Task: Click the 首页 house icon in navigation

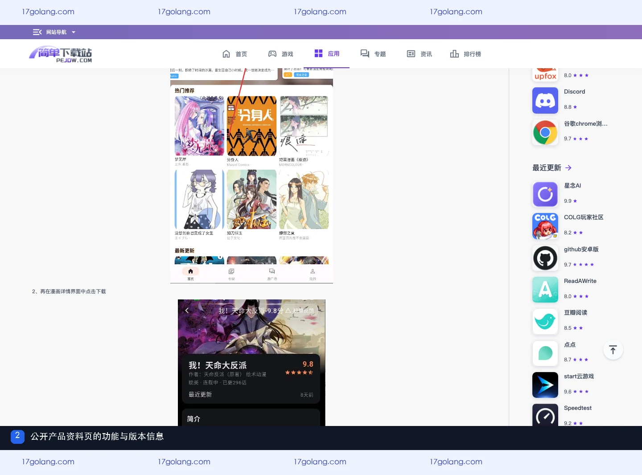Action: coord(226,54)
